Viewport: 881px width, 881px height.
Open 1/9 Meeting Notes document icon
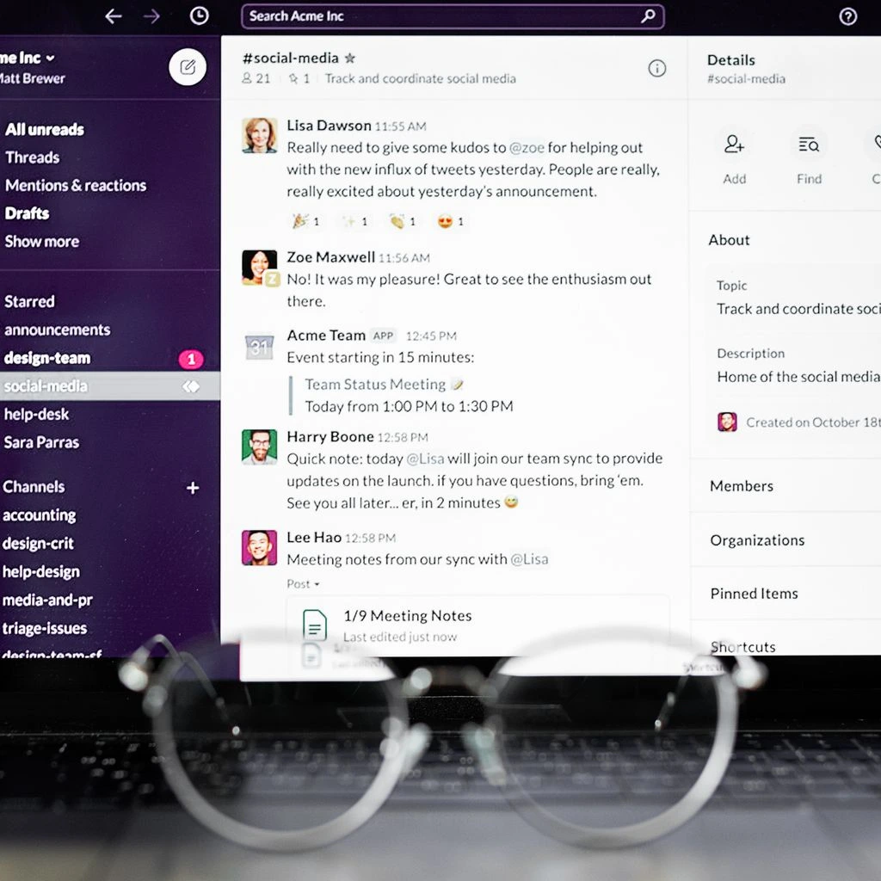pos(315,625)
